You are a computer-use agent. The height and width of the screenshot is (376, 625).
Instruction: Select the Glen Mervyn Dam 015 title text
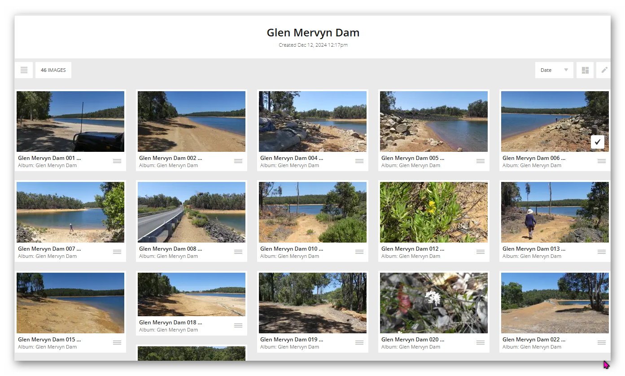click(49, 340)
